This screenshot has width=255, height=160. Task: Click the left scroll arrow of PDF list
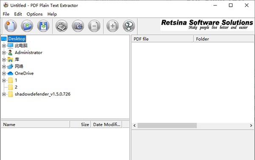pyautogui.click(x=134, y=126)
